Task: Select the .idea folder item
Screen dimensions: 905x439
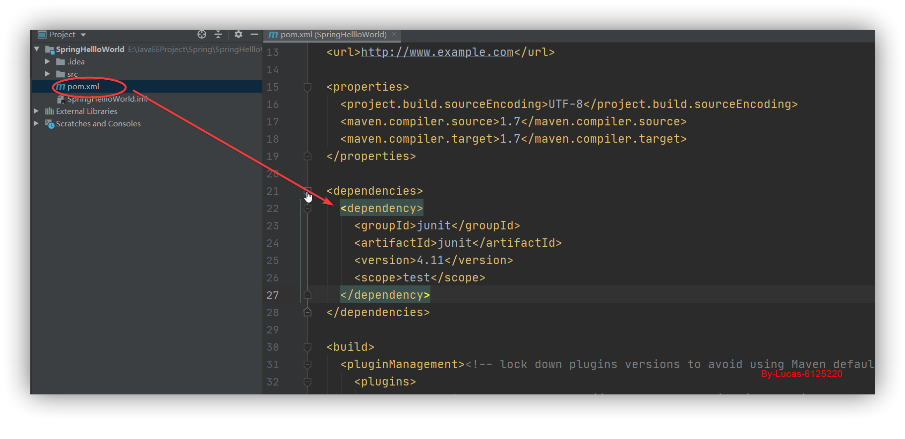Action: coord(76,61)
